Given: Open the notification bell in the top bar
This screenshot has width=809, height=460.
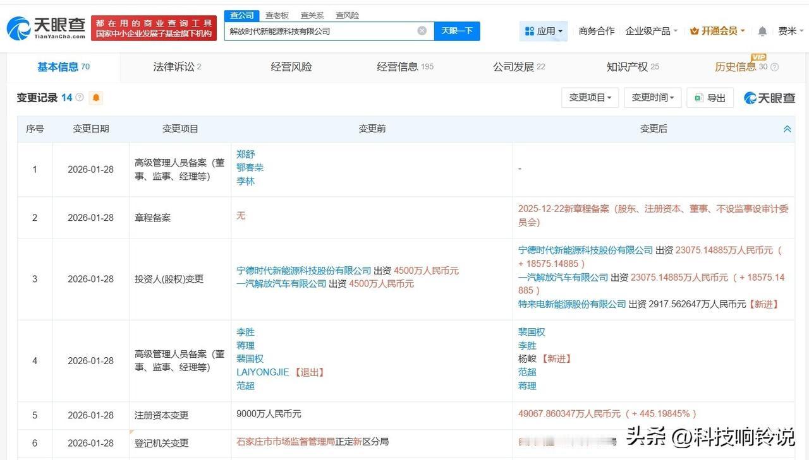Looking at the screenshot, I should [762, 30].
